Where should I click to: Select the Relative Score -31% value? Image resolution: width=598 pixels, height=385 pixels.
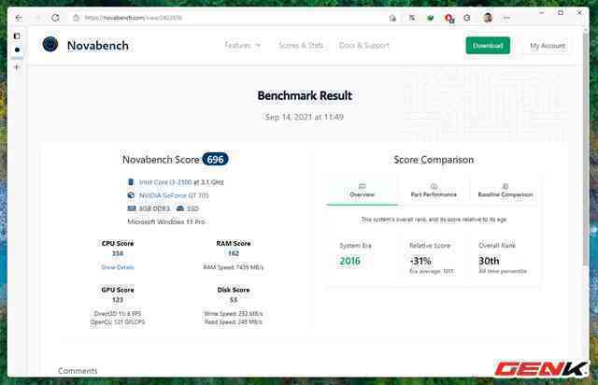420,261
